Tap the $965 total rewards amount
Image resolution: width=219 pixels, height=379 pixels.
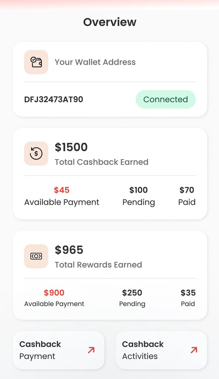coord(69,250)
